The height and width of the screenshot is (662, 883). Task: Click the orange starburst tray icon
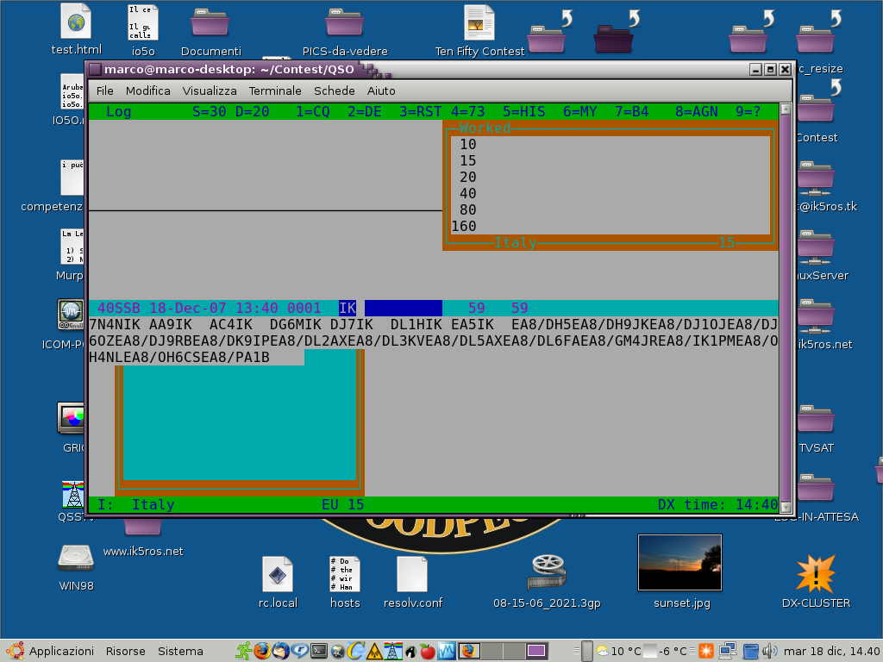[705, 652]
